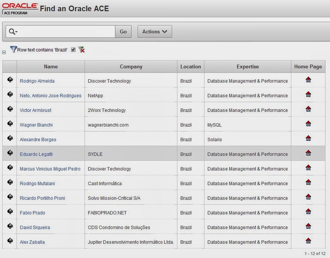The width and height of the screenshot is (330, 258).
Task: Uncheck the 'Brazil' filter checkbox
Action: (x=73, y=49)
